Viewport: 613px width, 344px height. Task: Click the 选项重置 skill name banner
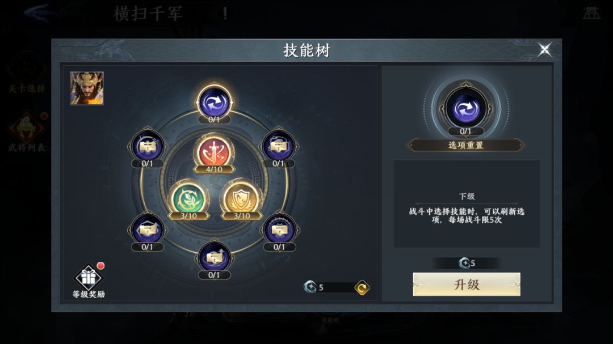pos(465,145)
